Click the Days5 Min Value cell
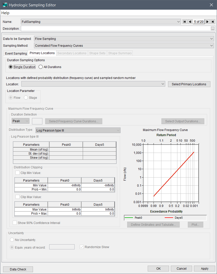The width and height of the screenshot is (217, 274). pos(98,185)
